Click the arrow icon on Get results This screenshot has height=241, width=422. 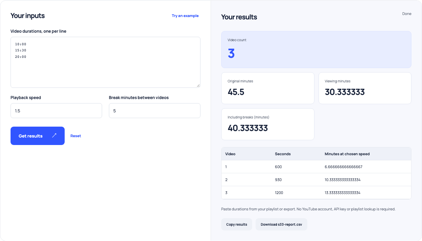click(54, 135)
